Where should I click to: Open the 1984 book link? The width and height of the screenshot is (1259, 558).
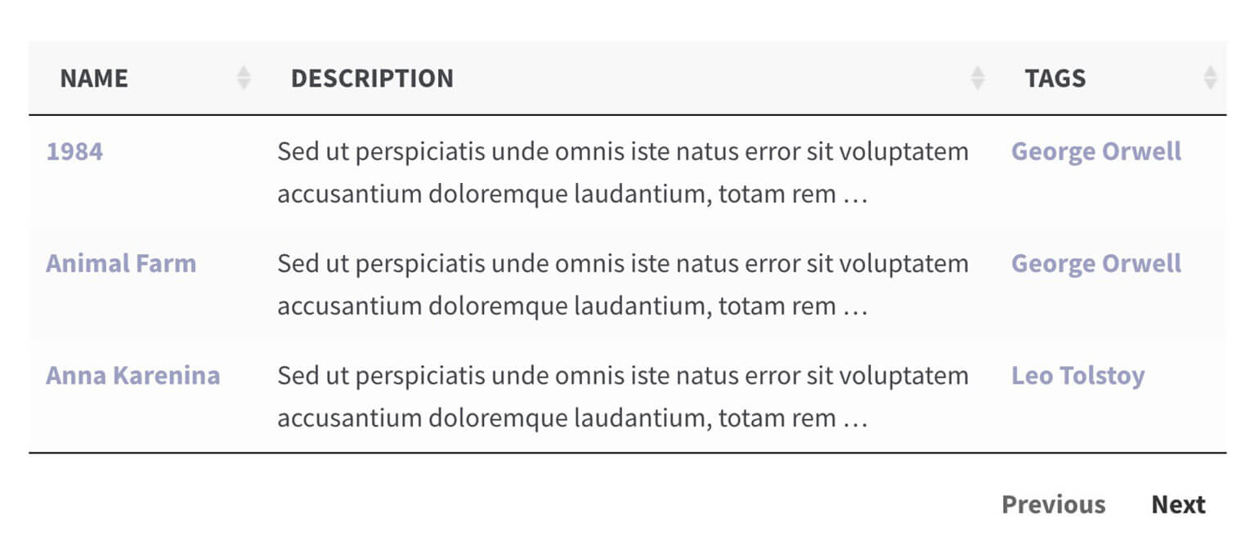(x=74, y=152)
